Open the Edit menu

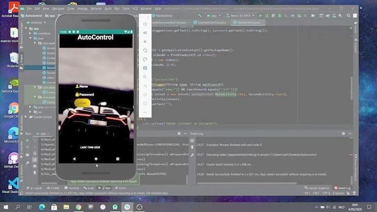[x=37, y=9]
